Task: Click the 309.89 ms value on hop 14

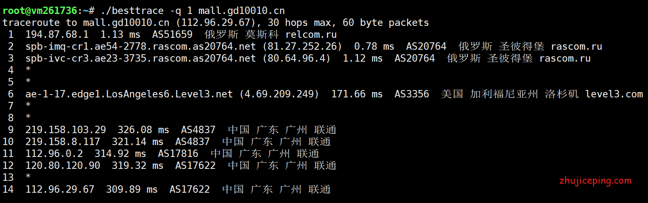Action: tap(132, 189)
